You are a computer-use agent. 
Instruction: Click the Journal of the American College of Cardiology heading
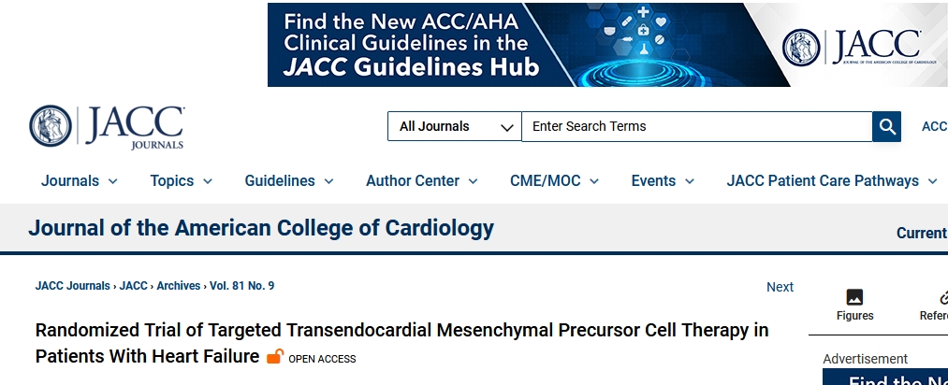tap(261, 228)
